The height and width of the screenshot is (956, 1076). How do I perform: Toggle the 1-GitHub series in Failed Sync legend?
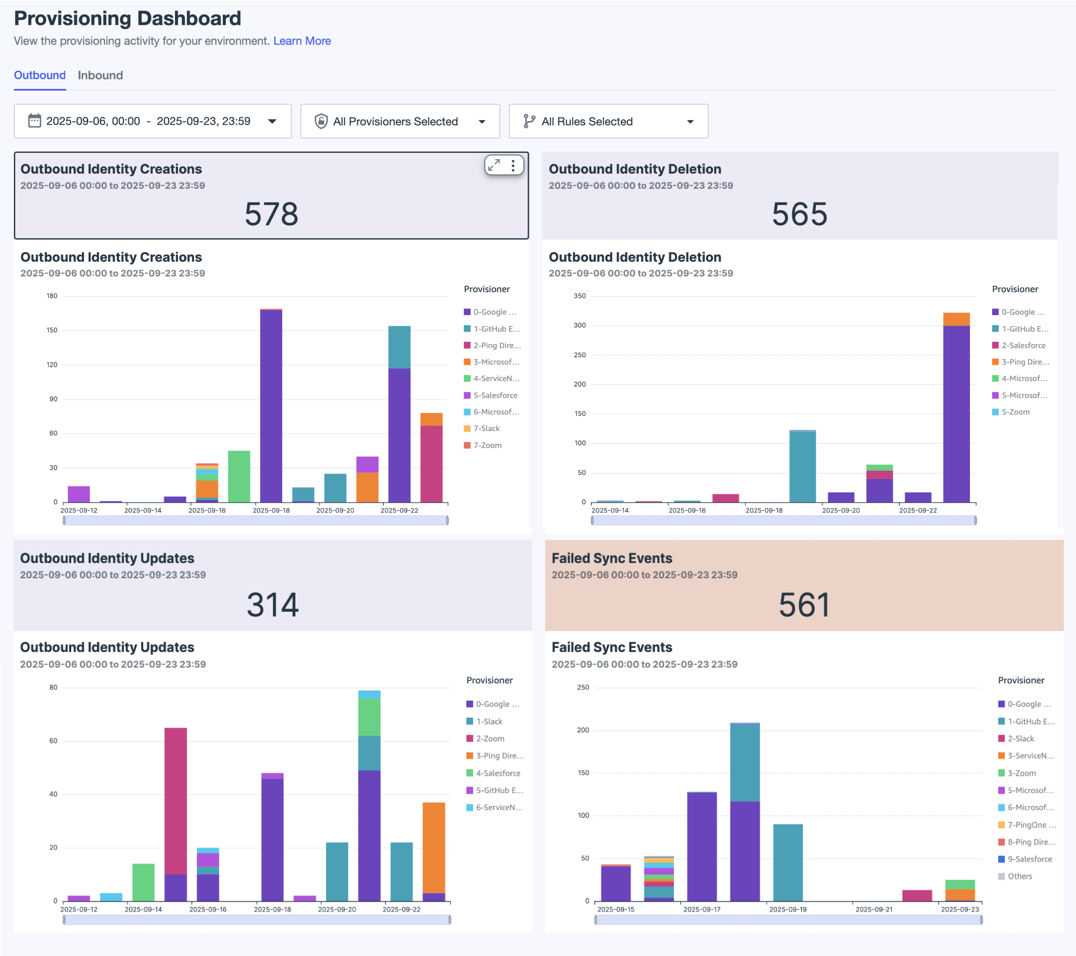(1001, 721)
